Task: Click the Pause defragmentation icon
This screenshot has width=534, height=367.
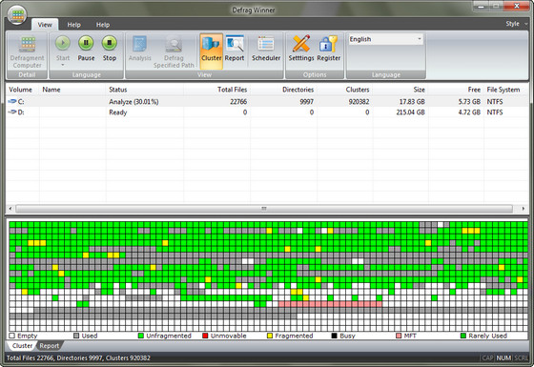Action: click(86, 43)
